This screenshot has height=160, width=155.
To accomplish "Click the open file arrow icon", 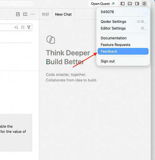I will tap(18, 14).
